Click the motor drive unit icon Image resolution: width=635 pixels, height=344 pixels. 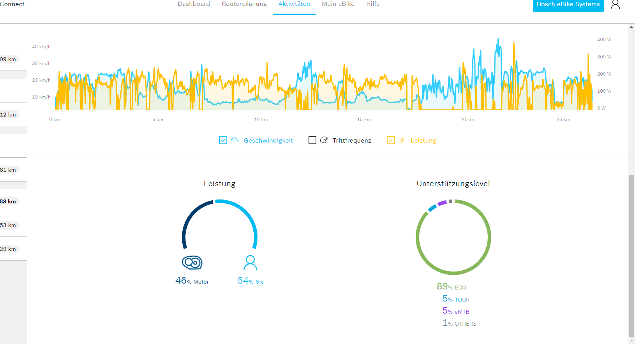click(192, 263)
